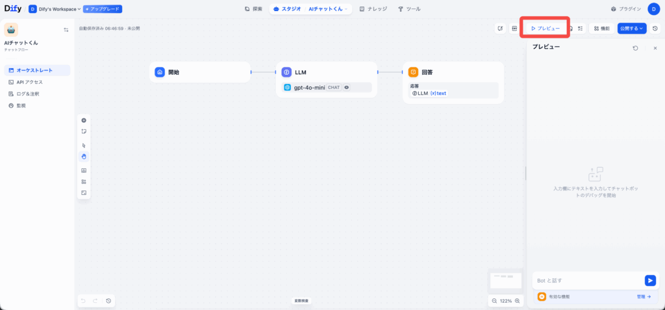Viewport: 665px width, 310px height.
Task: Open version history clock icon at top right
Action: point(655,29)
